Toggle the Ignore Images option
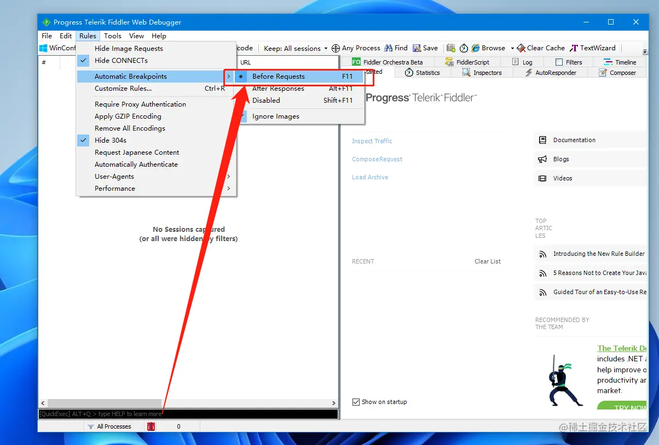This screenshot has height=445, width=659. coord(299,116)
